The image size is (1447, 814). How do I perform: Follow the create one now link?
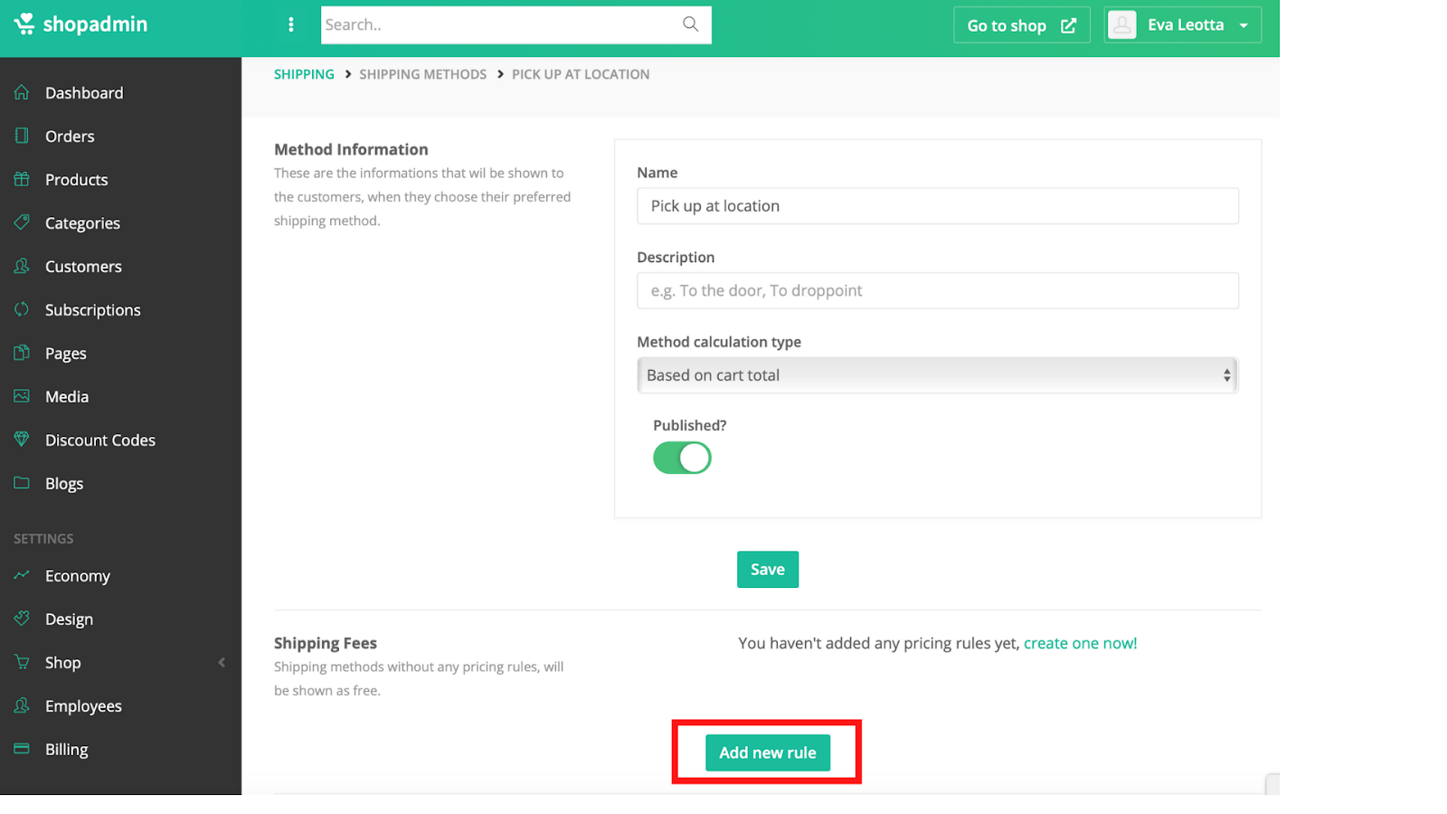(x=1080, y=643)
